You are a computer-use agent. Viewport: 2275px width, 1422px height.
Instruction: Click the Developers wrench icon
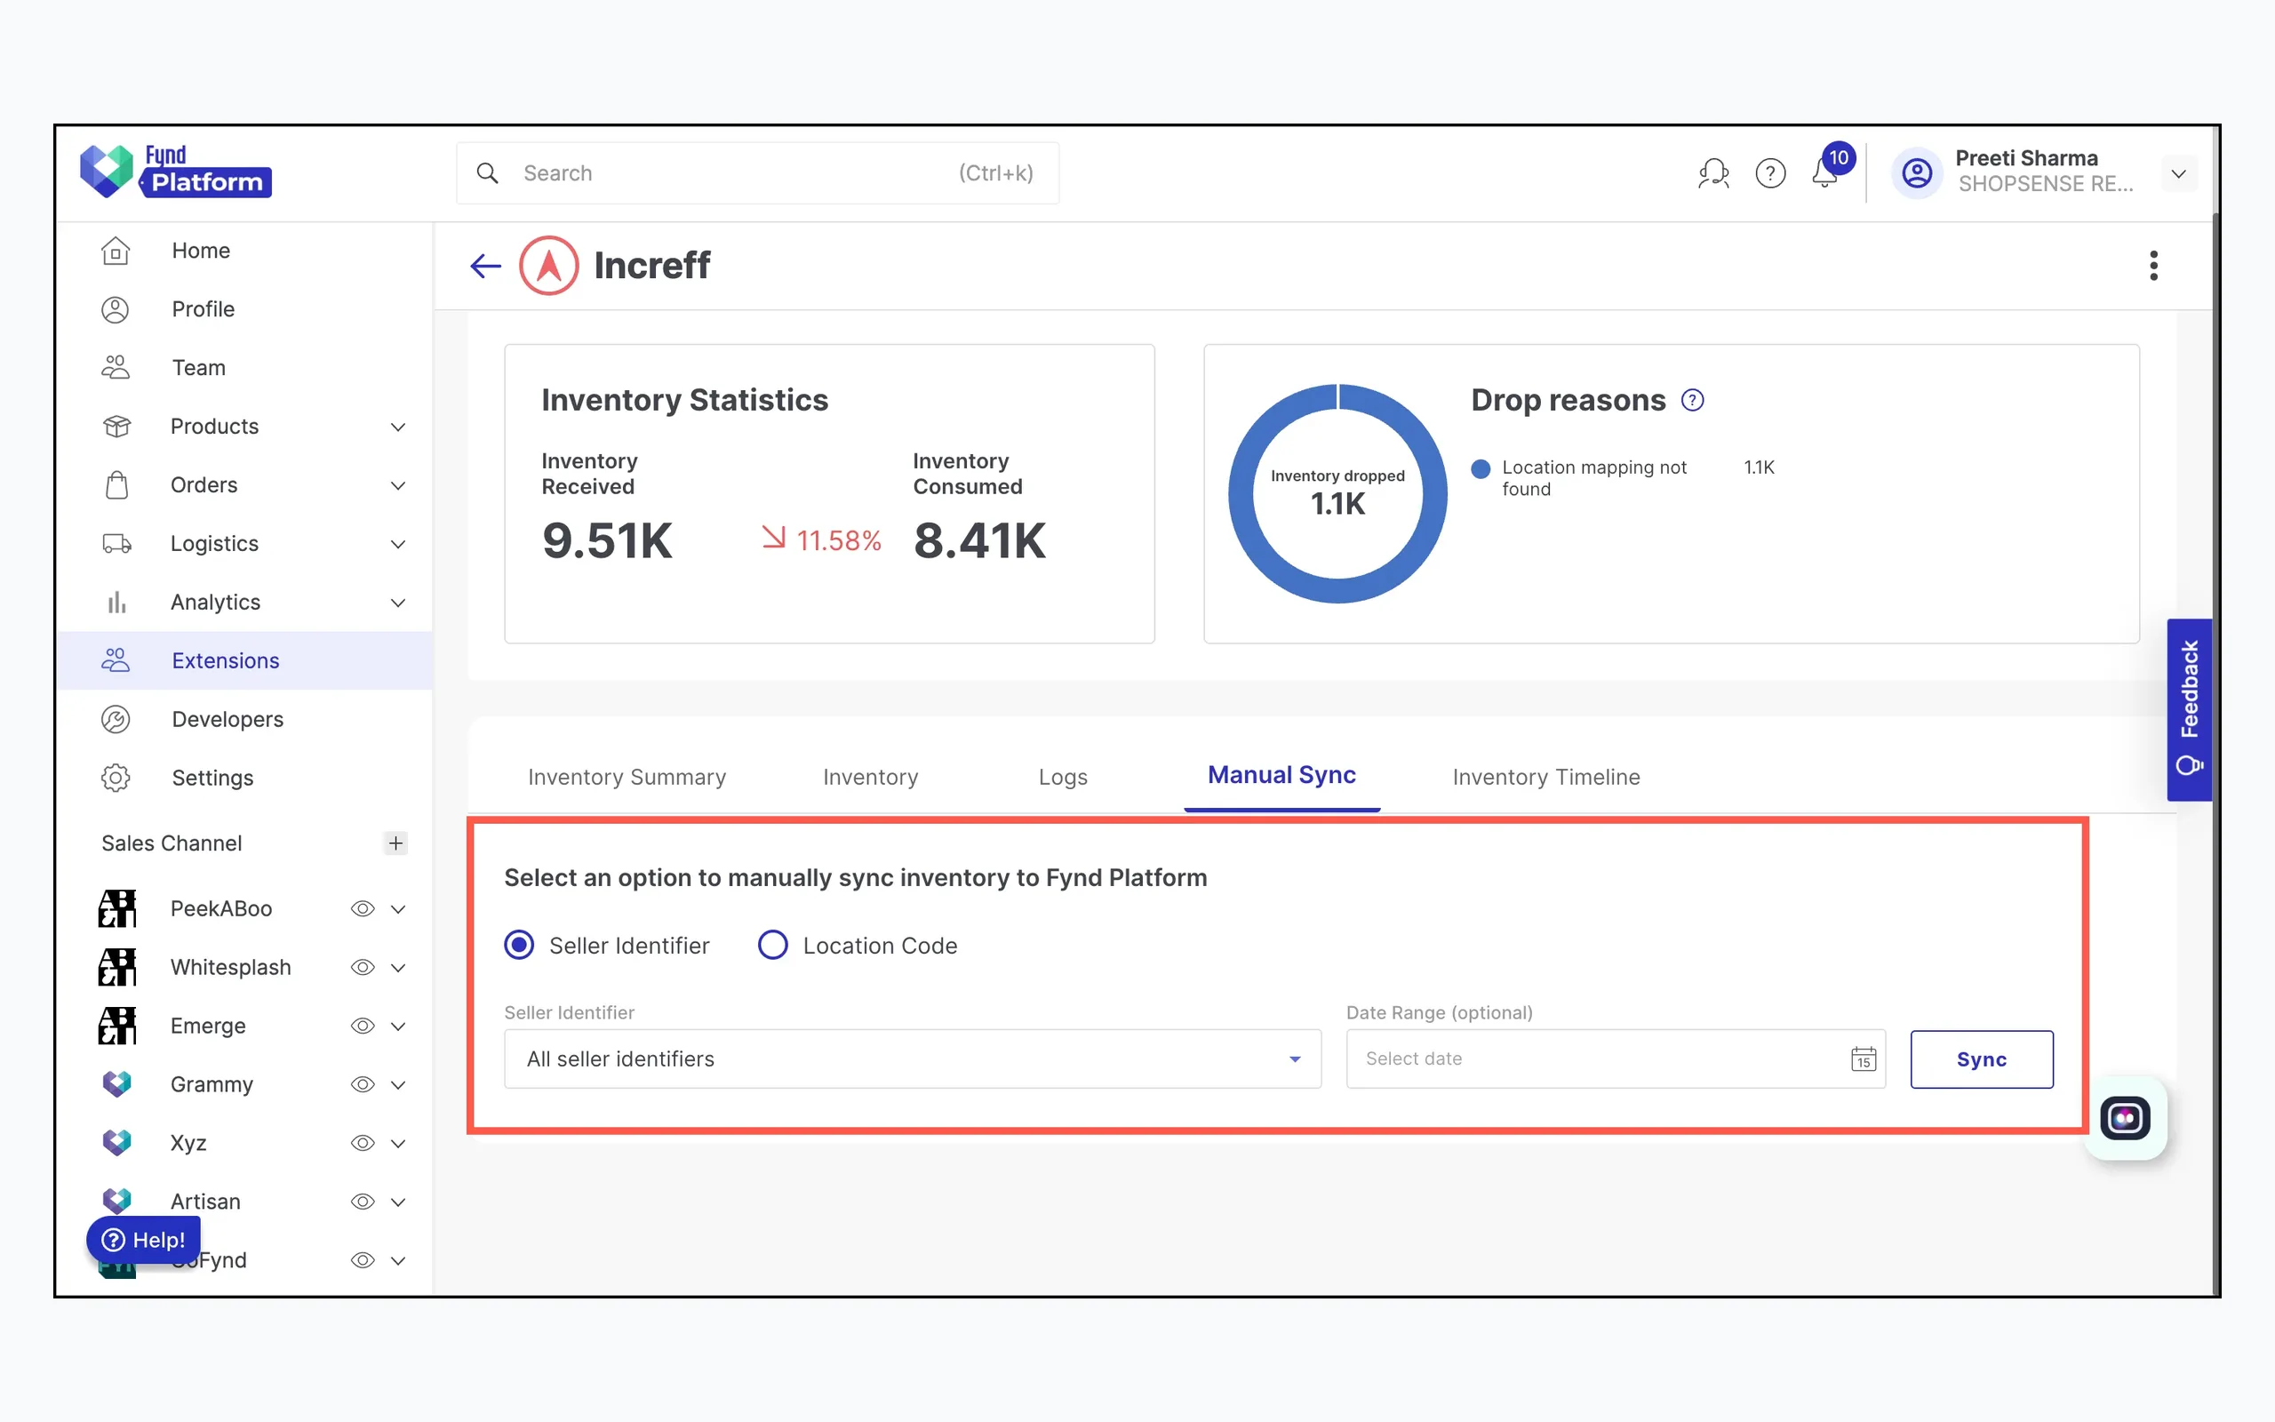[x=116, y=720]
